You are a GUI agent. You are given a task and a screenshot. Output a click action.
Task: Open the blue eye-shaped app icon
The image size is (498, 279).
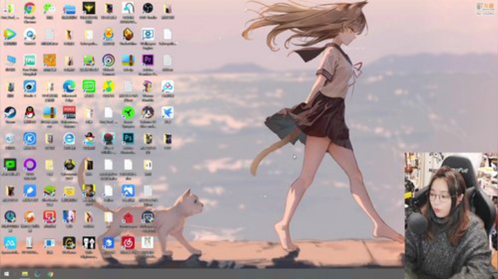[30, 86]
